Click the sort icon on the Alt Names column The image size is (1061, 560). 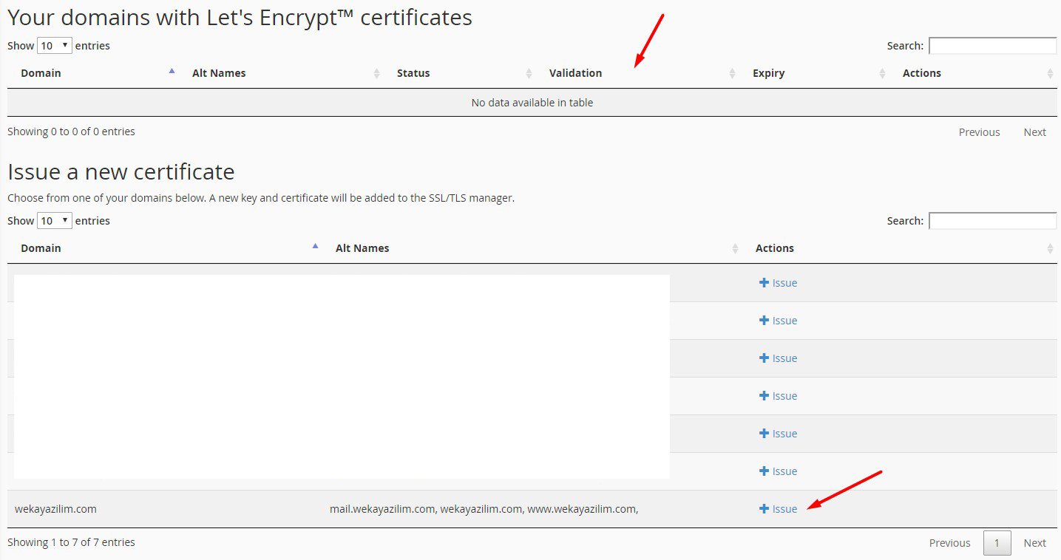tap(378, 73)
